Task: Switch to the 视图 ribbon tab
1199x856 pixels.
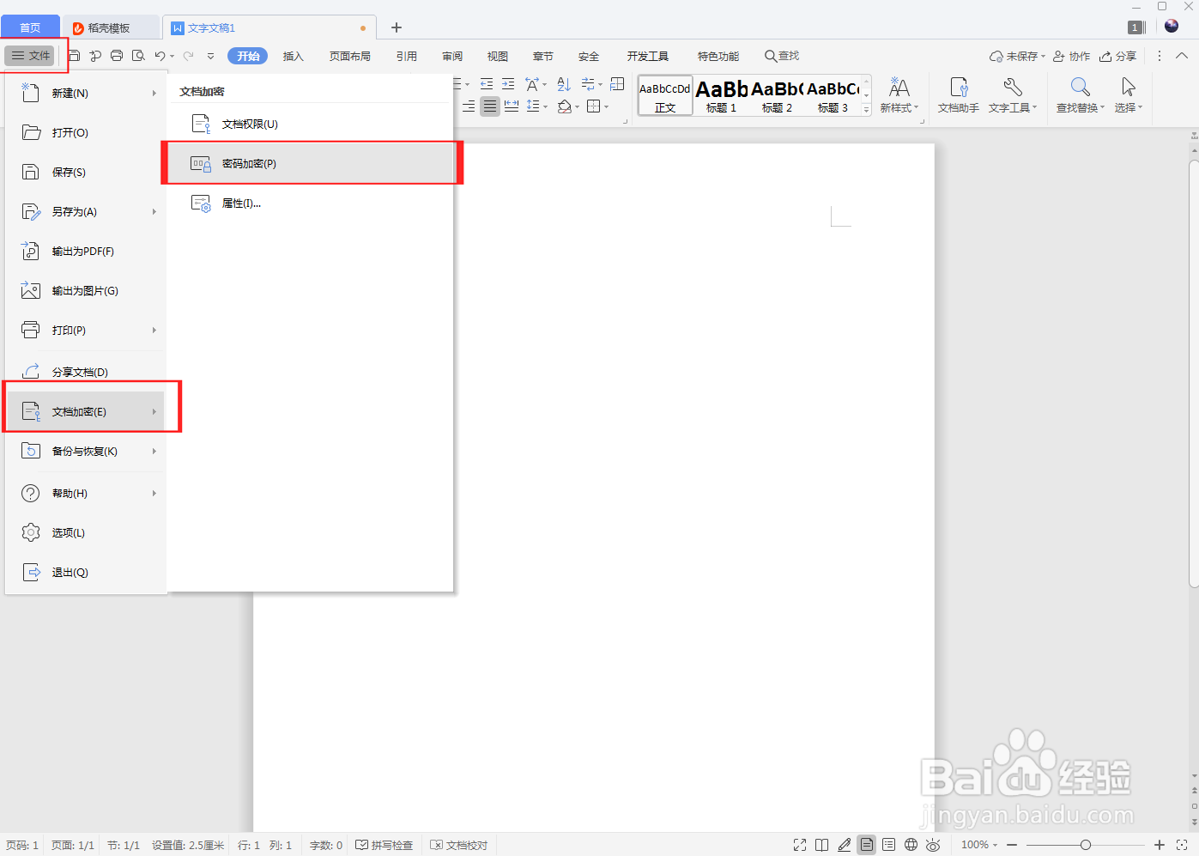Action: tap(498, 57)
